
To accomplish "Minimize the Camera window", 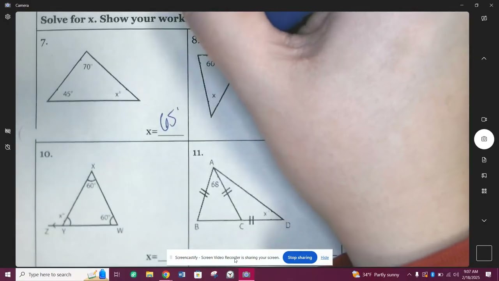I will [462, 5].
